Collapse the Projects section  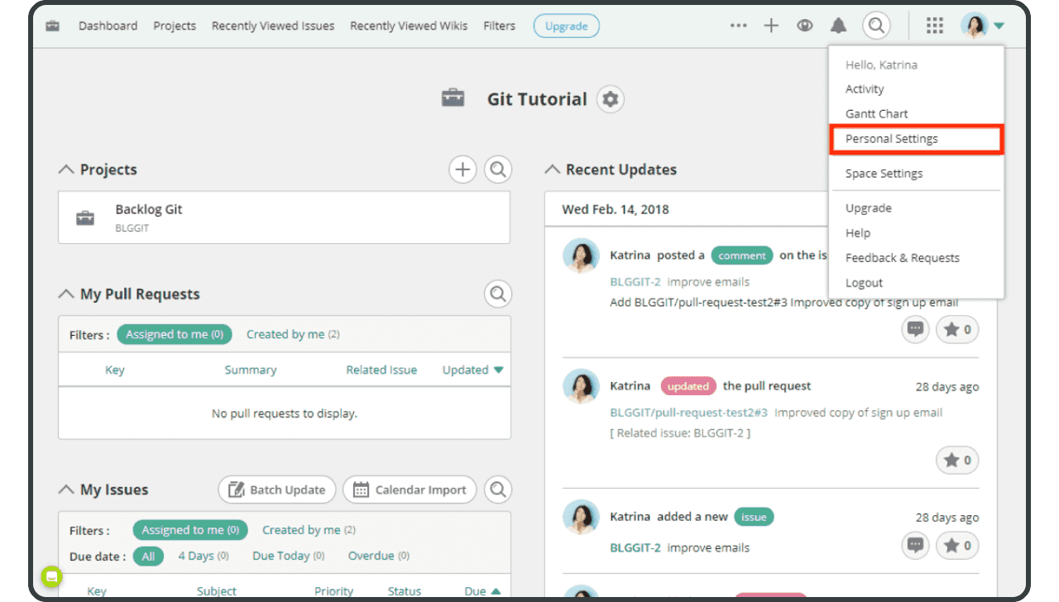click(66, 170)
